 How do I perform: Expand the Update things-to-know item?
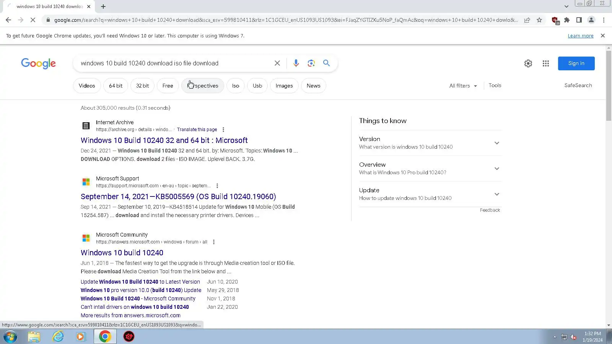coord(430,194)
